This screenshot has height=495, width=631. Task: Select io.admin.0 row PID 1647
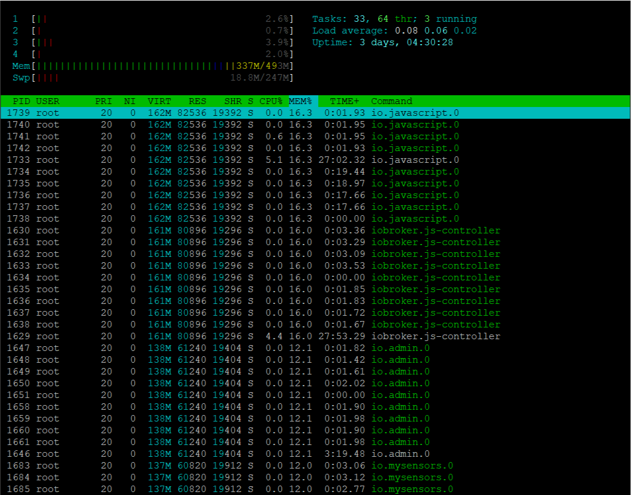pos(315,347)
